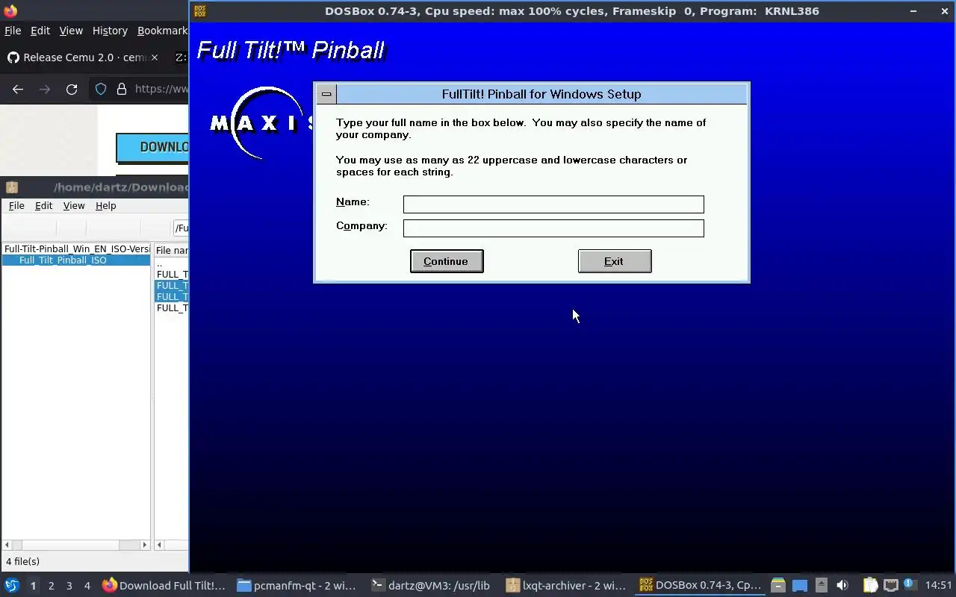
Task: Minimize the DOSBox window
Action: 913,11
